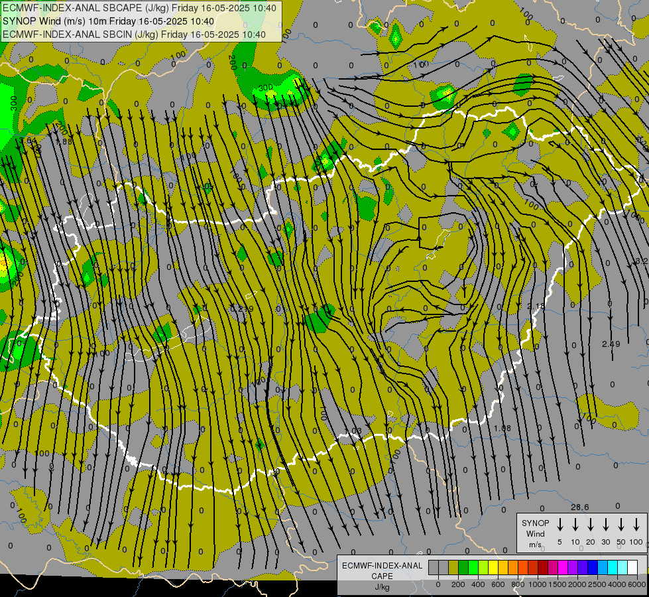Image resolution: width=649 pixels, height=597 pixels.
Task: Select the dark green CAPE legend swatch
Action: (x=463, y=567)
